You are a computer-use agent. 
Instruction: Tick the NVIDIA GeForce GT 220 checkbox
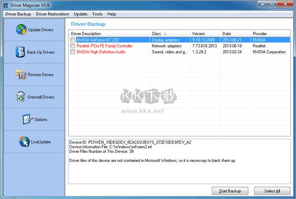pyautogui.click(x=73, y=40)
